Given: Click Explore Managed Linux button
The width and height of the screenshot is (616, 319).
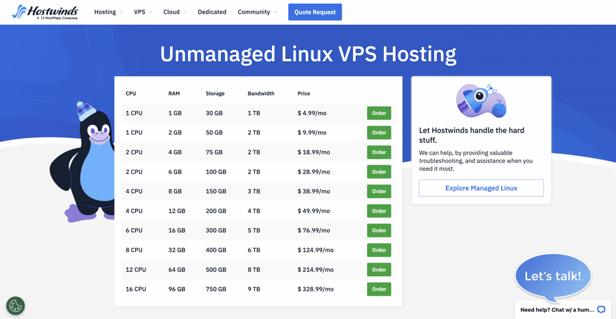Looking at the screenshot, I should click(481, 188).
